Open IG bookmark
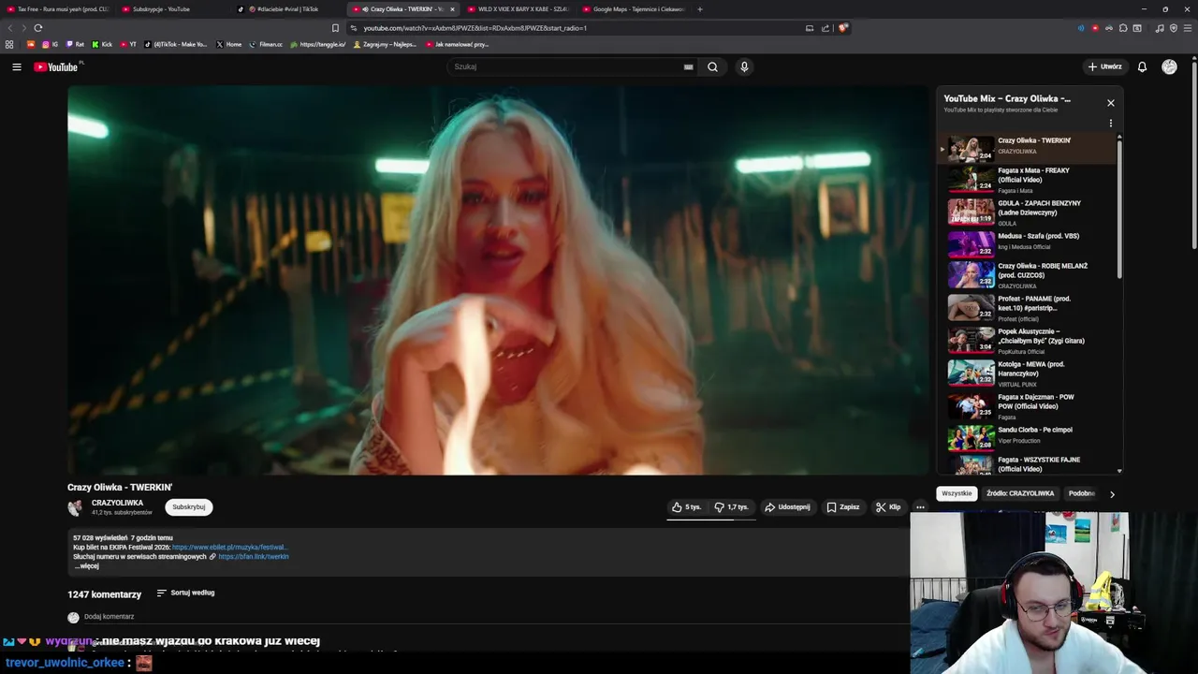This screenshot has height=674, width=1198. 50,44
